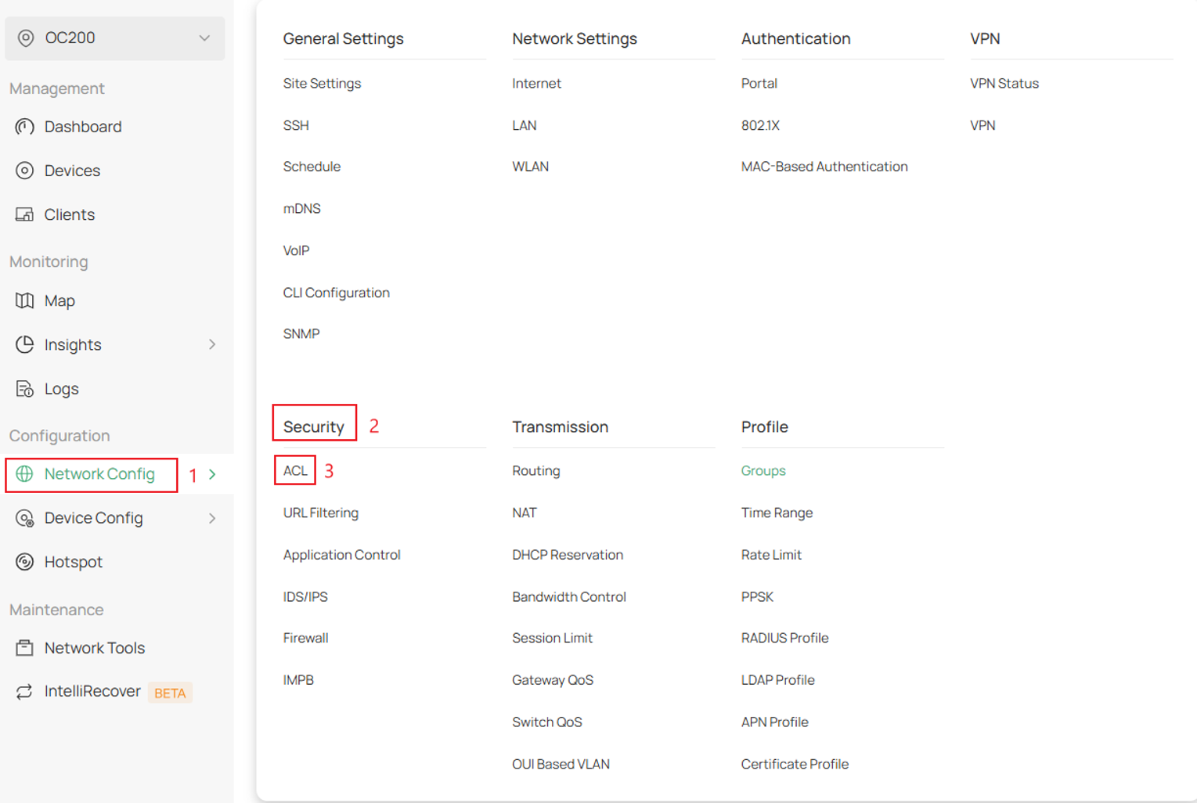Open OUI Based VLAN
Viewport: 1197px width, 803px height.
[561, 764]
